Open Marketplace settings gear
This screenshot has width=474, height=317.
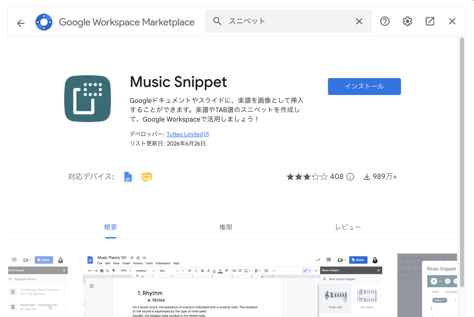(x=407, y=21)
